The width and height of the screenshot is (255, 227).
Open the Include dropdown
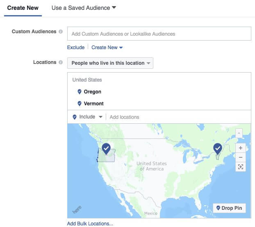pos(87,117)
